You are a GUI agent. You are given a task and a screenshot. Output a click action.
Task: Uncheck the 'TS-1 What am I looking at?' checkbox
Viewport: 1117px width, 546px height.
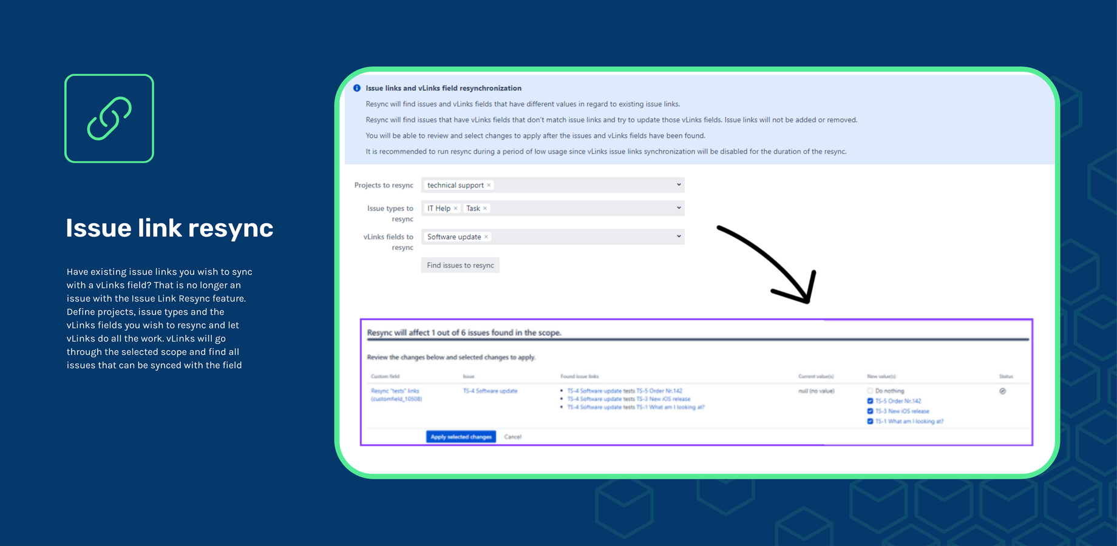[870, 421]
